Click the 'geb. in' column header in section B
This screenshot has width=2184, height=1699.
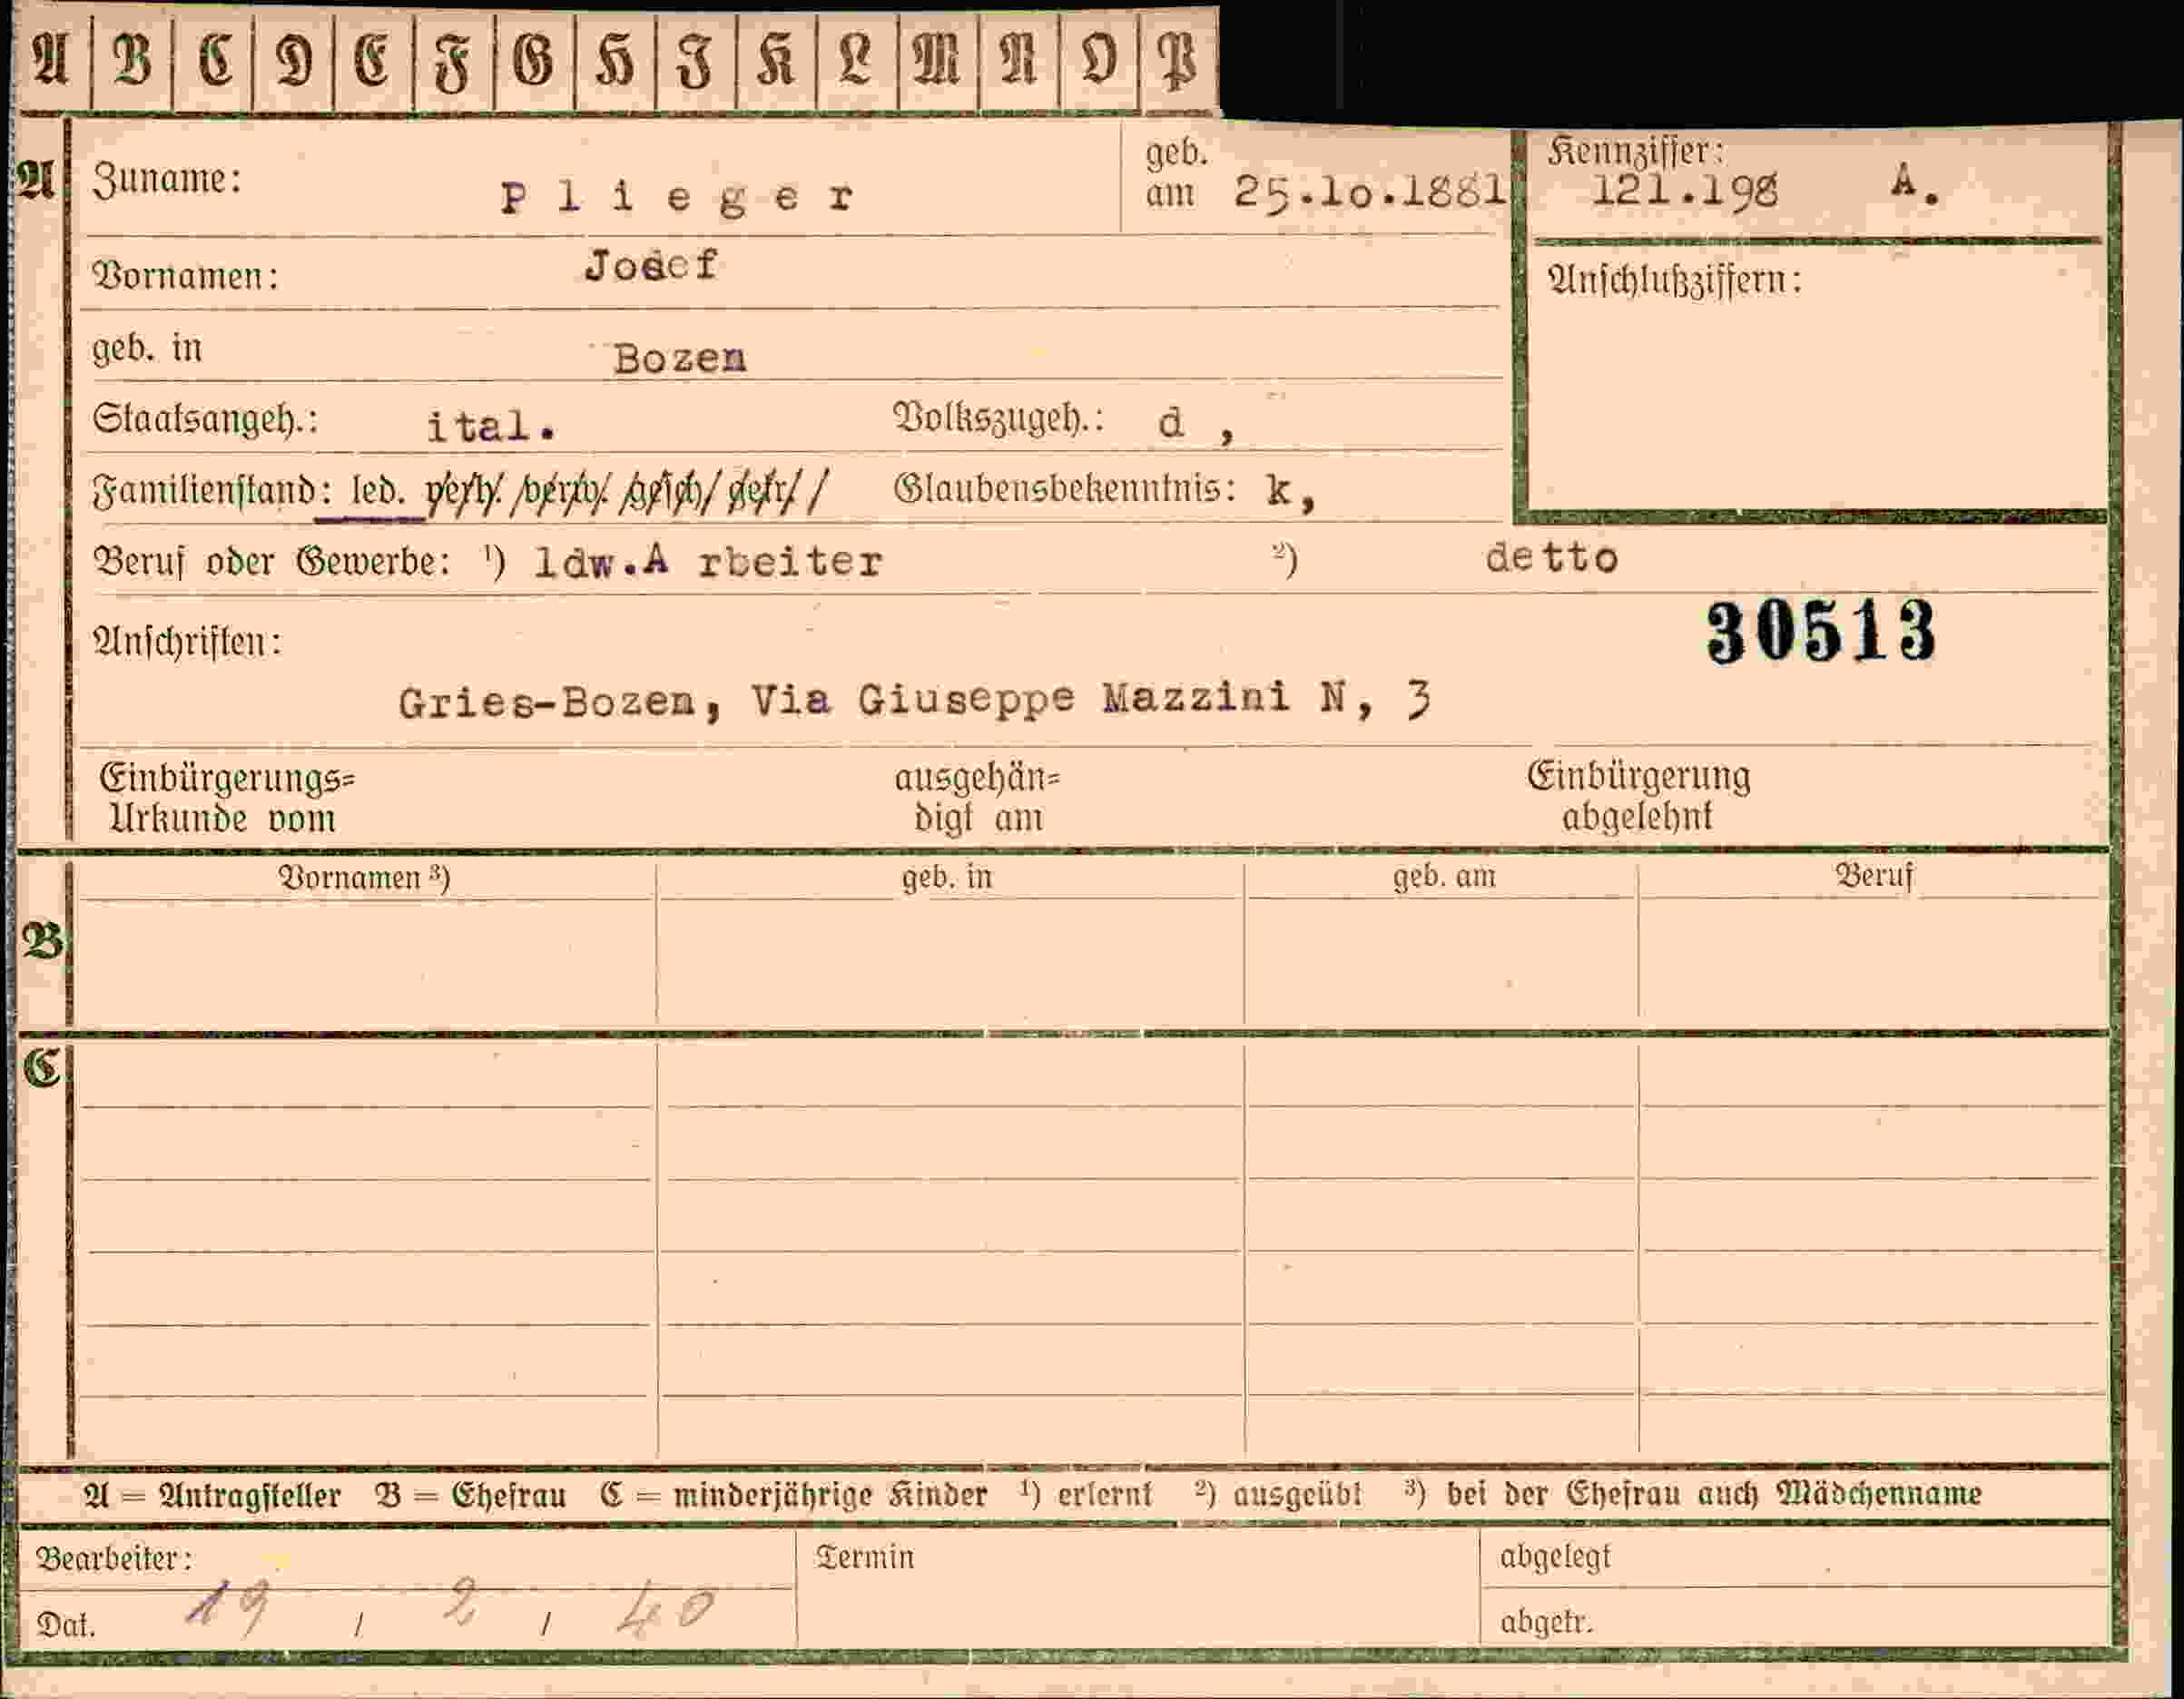[946, 877]
